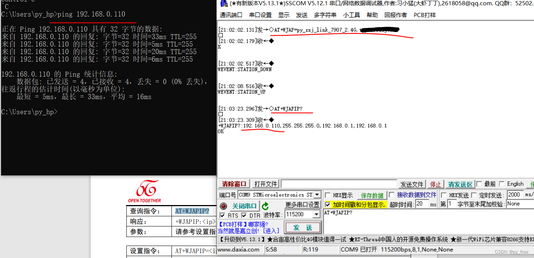Click the 发送文件 button
Image resolution: width=534 pixels, height=258 pixels.
(x=412, y=184)
